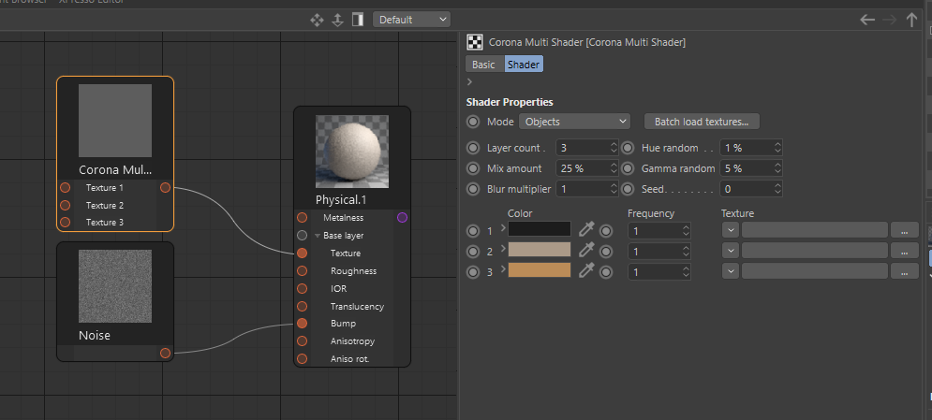Click the Aniso rot. input port
The height and width of the screenshot is (420, 932).
click(x=302, y=359)
